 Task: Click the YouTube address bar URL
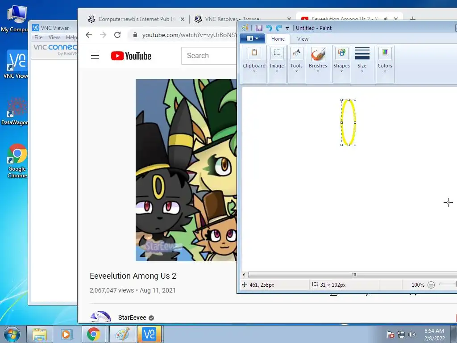189,35
